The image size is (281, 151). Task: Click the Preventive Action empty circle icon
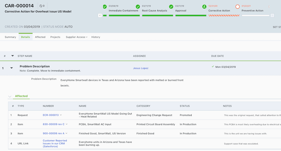237,6
